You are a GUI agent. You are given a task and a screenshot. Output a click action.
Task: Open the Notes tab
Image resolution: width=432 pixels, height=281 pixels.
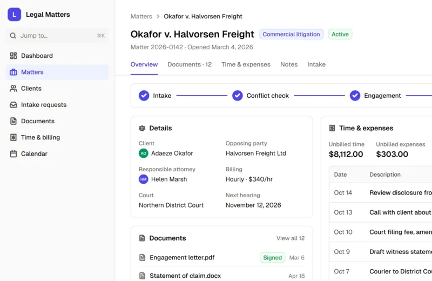tap(289, 64)
